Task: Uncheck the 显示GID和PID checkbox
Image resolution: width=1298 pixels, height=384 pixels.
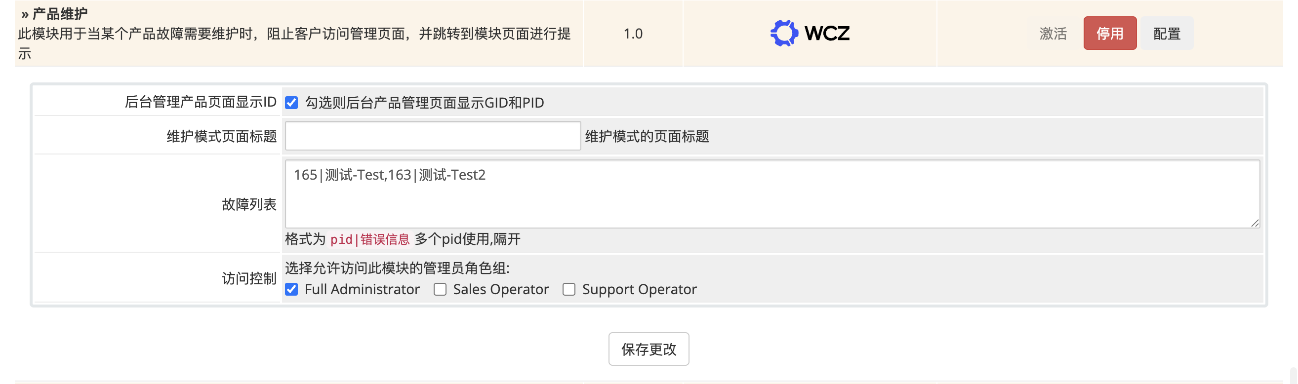Action: click(292, 103)
